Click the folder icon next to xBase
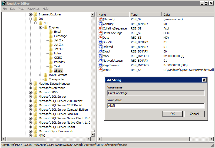Image resolution: width=215 pixels, height=148 pixels. click(x=51, y=71)
